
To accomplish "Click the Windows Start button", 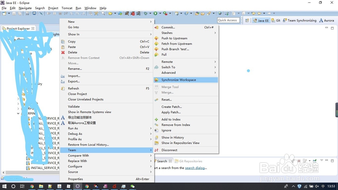I will (x=4, y=186).
